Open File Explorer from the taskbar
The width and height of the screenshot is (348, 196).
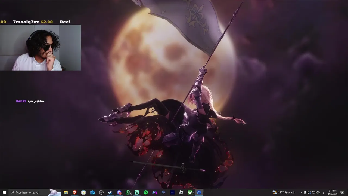(66, 192)
